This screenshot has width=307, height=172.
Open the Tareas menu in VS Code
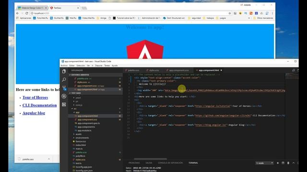click(x=107, y=65)
